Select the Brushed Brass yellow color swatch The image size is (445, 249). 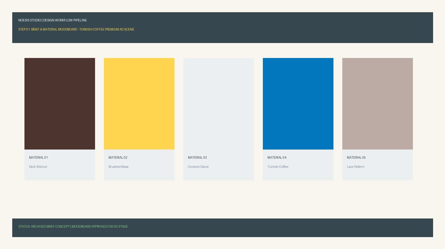point(139,104)
